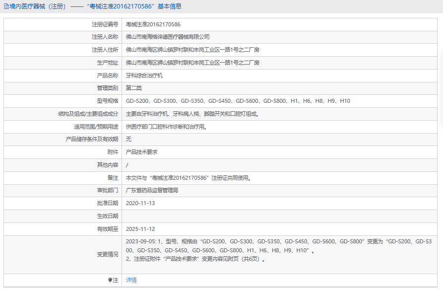Select the slash value in 其他内容 row

[x=127, y=165]
